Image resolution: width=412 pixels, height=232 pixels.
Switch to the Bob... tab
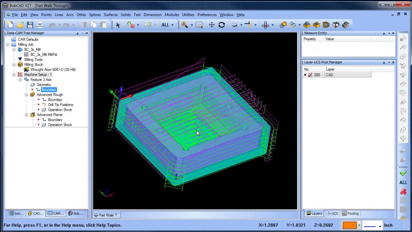pos(76,213)
